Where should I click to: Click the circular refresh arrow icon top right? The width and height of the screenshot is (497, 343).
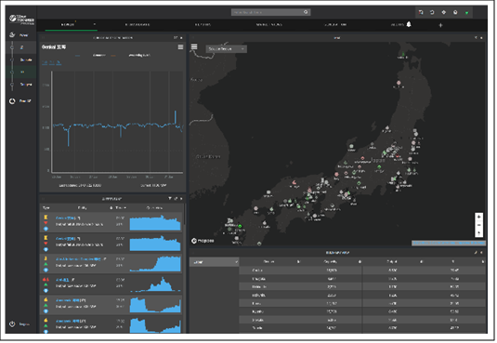432,12
